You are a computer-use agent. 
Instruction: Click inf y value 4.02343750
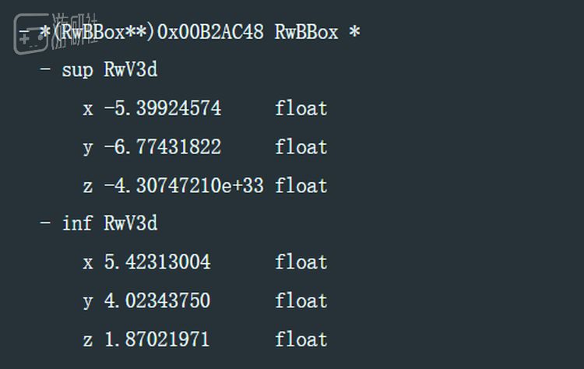pyautogui.click(x=157, y=300)
